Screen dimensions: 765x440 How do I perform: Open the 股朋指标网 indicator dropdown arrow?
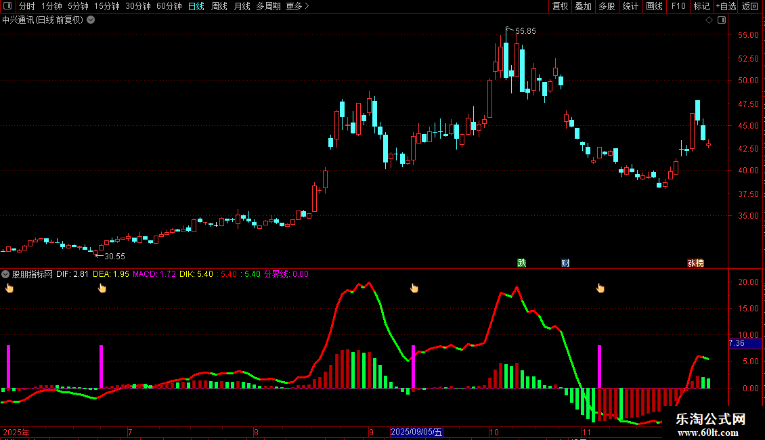click(5, 274)
